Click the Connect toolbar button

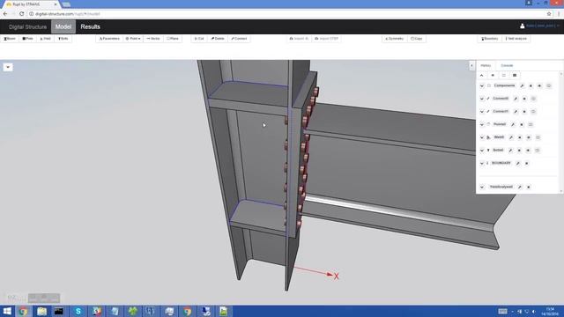tap(239, 39)
